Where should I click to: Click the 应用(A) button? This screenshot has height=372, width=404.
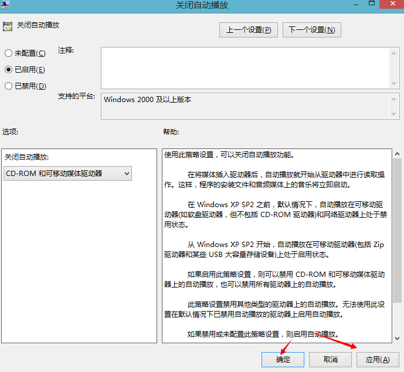(x=378, y=359)
